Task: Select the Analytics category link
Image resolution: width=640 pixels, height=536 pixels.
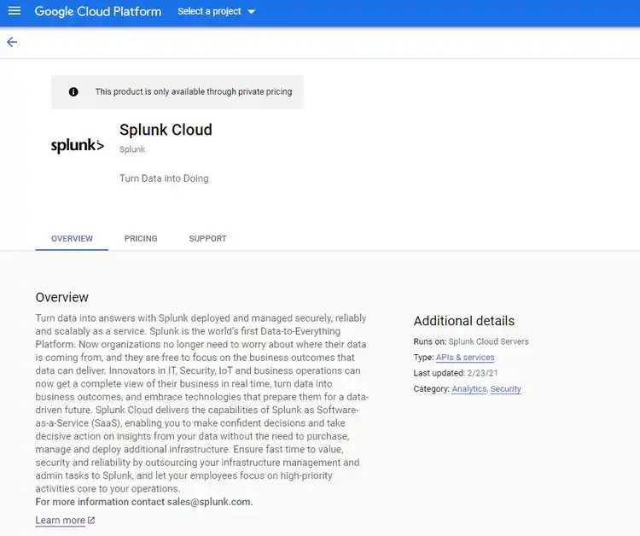Action: coord(468,389)
